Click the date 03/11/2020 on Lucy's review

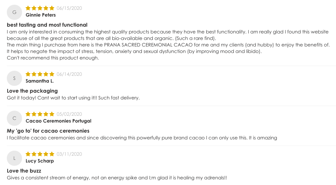69,154
